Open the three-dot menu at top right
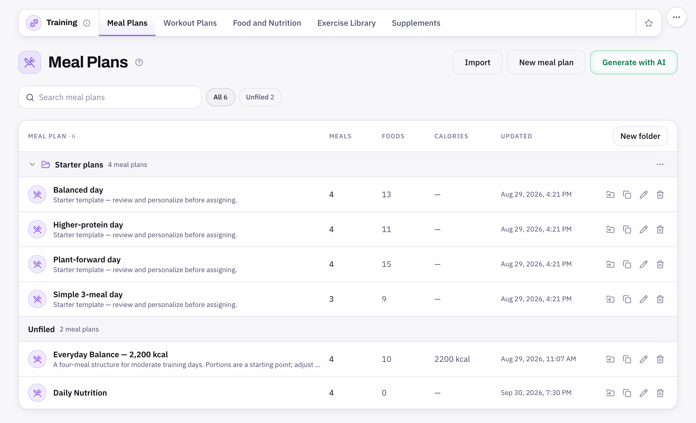Screen dimensions: 696x423 click(x=677, y=17)
